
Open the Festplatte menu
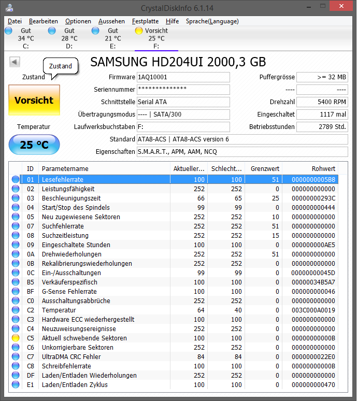click(x=145, y=21)
